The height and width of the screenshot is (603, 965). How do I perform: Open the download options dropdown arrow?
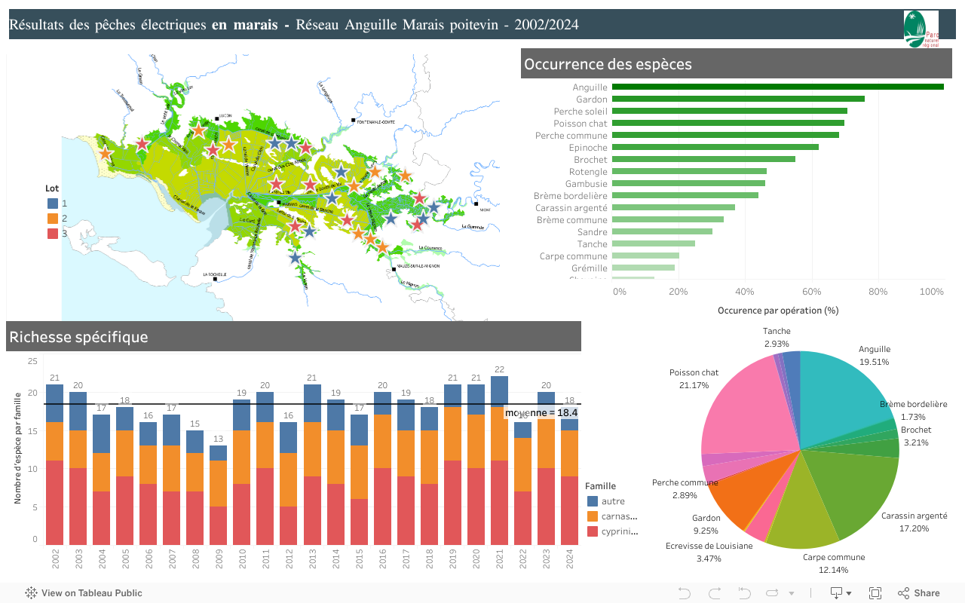(849, 593)
